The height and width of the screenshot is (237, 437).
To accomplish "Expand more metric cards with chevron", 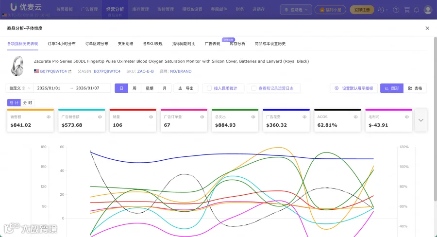I will coord(421,120).
